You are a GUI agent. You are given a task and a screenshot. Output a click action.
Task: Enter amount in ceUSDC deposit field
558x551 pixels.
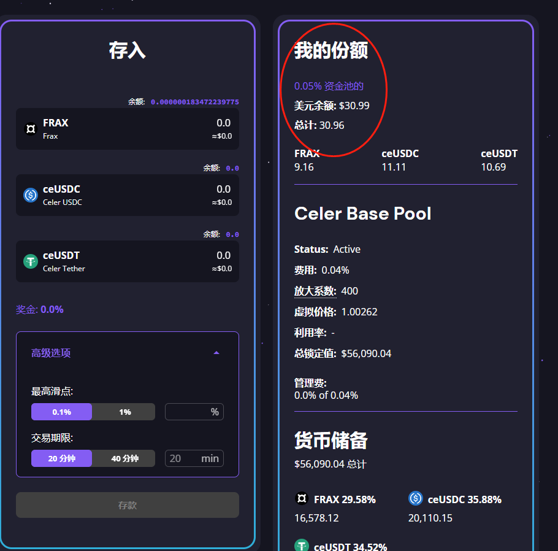pyautogui.click(x=184, y=190)
